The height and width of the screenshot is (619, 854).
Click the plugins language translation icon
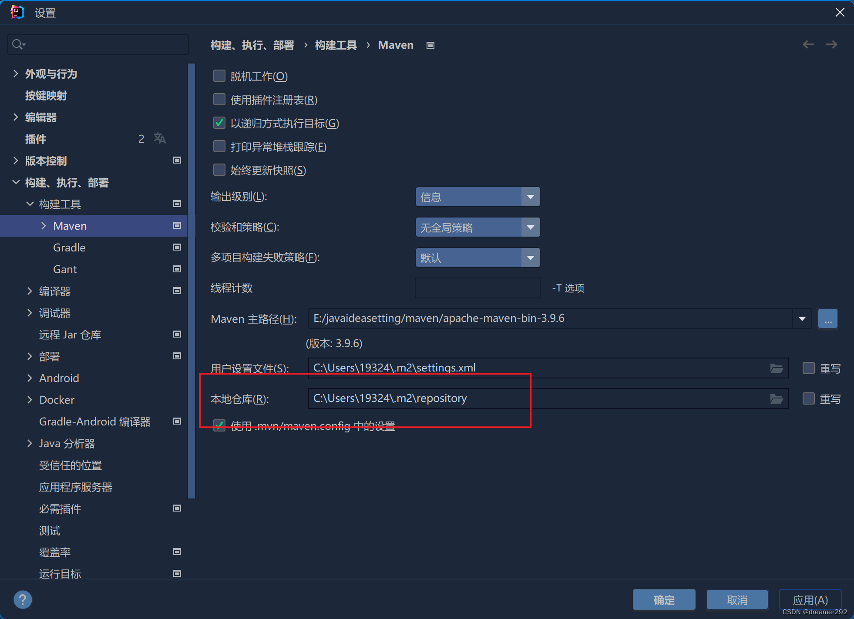[x=160, y=138]
